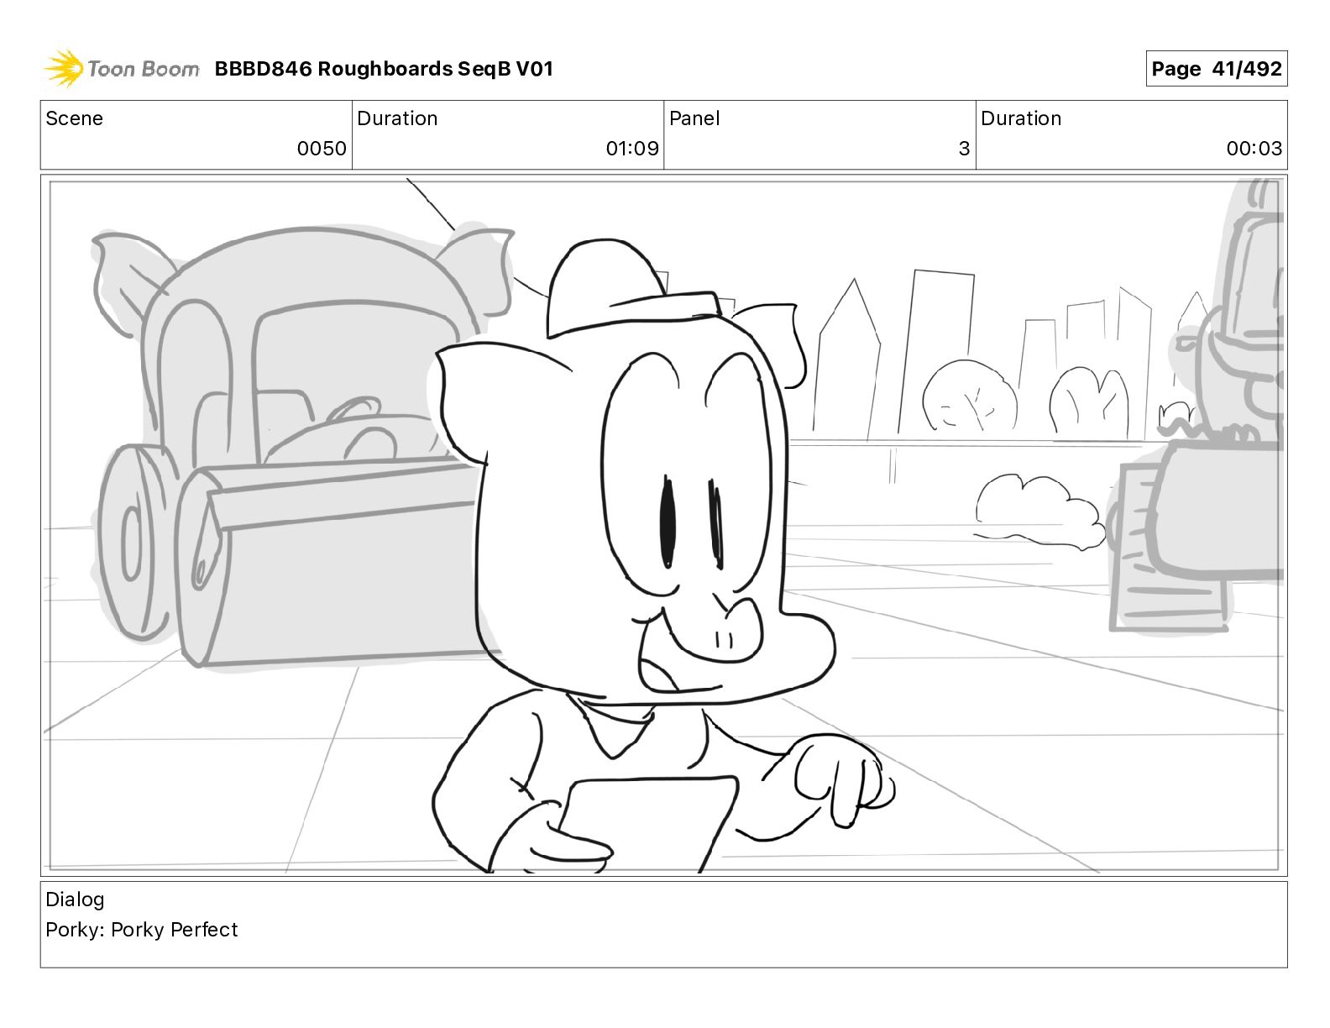Select title text 'BBBD846 Roughboards SeqB V01'

pos(384,69)
